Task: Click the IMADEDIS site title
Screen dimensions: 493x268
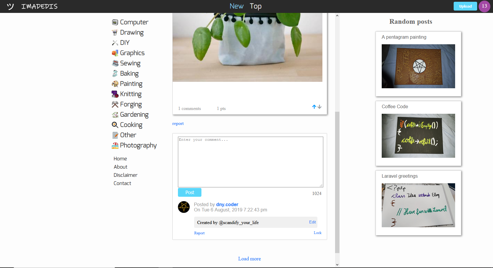Action: (x=40, y=6)
